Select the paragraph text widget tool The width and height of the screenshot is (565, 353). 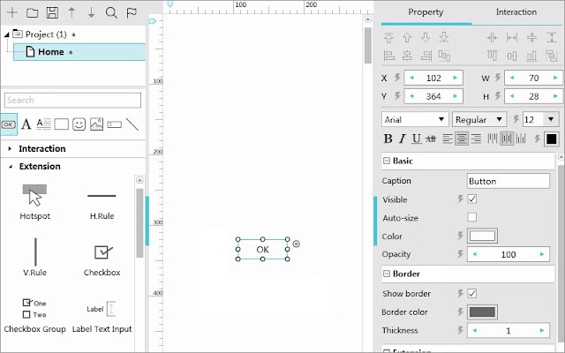pos(43,124)
